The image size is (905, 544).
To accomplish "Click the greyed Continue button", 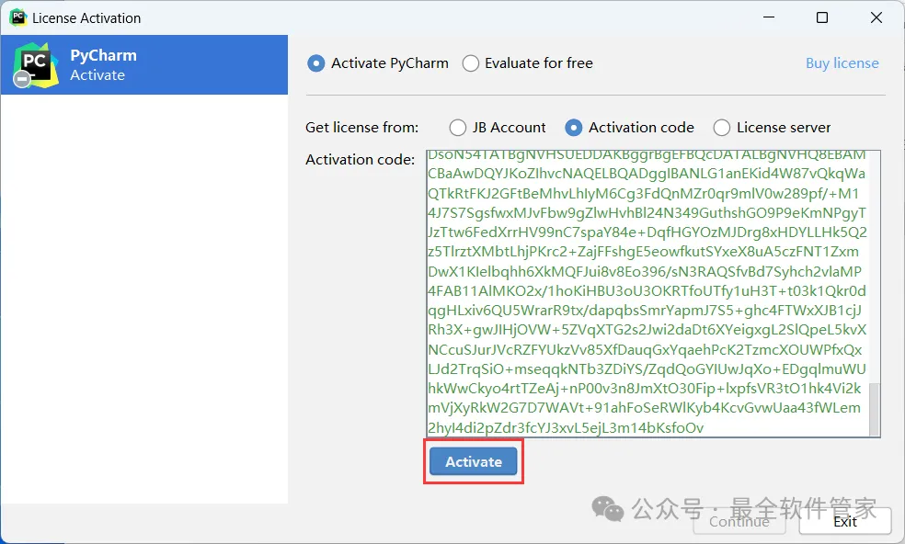I will point(739,522).
